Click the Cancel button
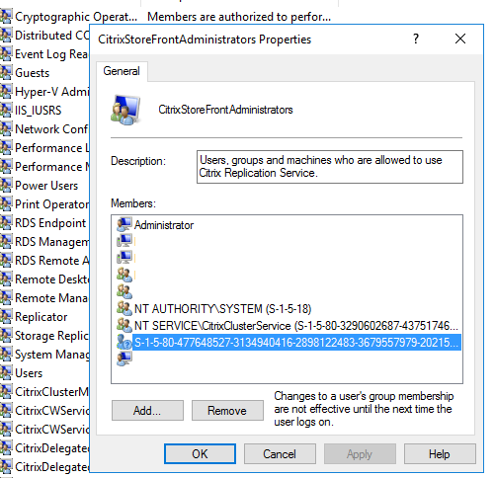The width and height of the screenshot is (495, 478). click(x=280, y=454)
